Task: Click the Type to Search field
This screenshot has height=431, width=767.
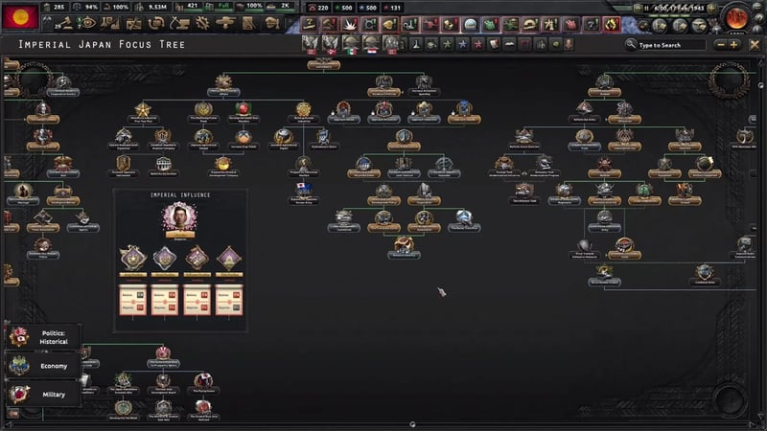Action: (x=671, y=45)
